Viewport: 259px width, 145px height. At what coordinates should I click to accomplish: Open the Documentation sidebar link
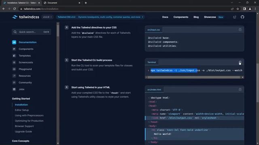point(28,42)
